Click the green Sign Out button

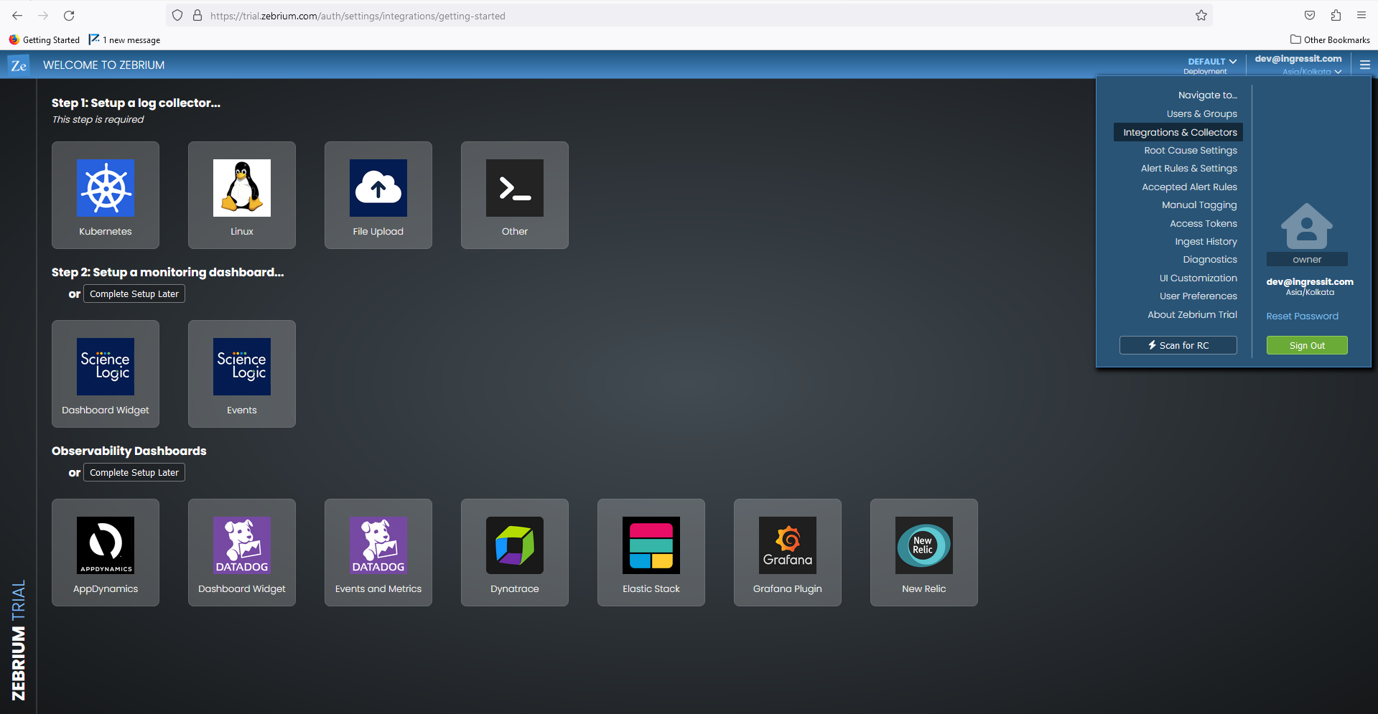[1307, 345]
